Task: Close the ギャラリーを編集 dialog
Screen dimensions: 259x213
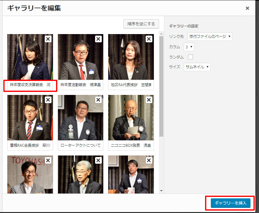Action: pyautogui.click(x=247, y=8)
